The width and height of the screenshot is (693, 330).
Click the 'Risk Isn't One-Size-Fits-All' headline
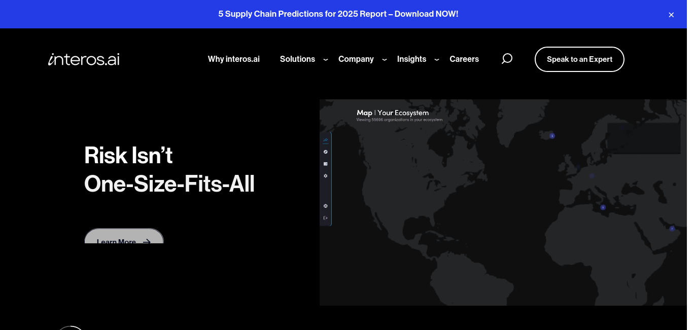(x=169, y=169)
